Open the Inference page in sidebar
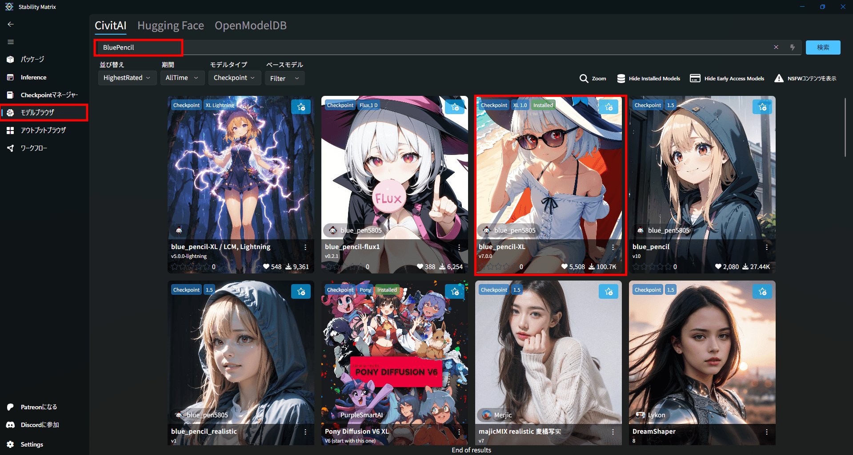The height and width of the screenshot is (455, 853). point(33,77)
